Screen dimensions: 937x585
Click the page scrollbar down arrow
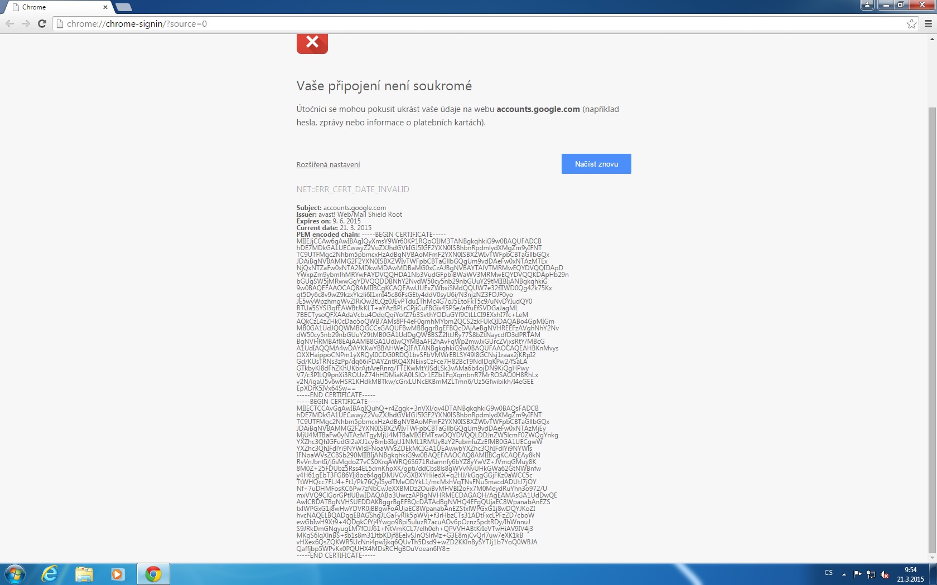[x=932, y=558]
